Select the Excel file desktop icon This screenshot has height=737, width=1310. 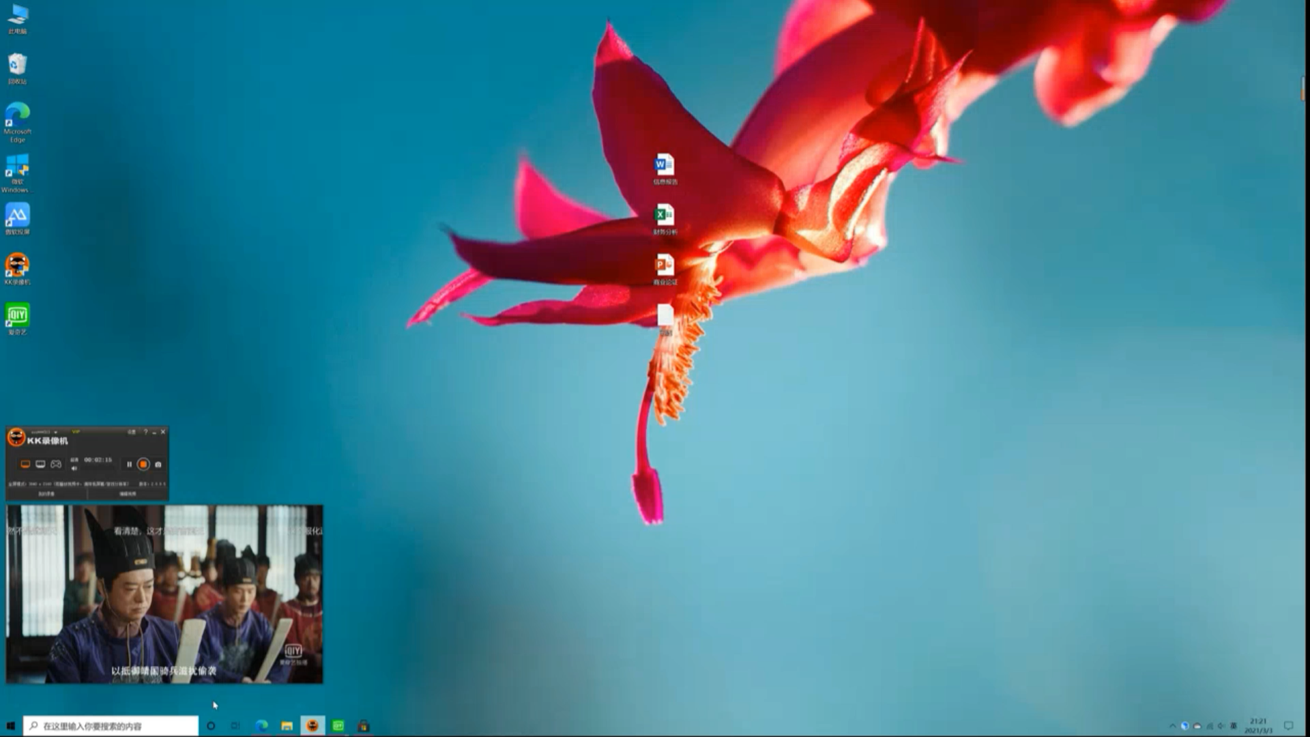(x=665, y=216)
